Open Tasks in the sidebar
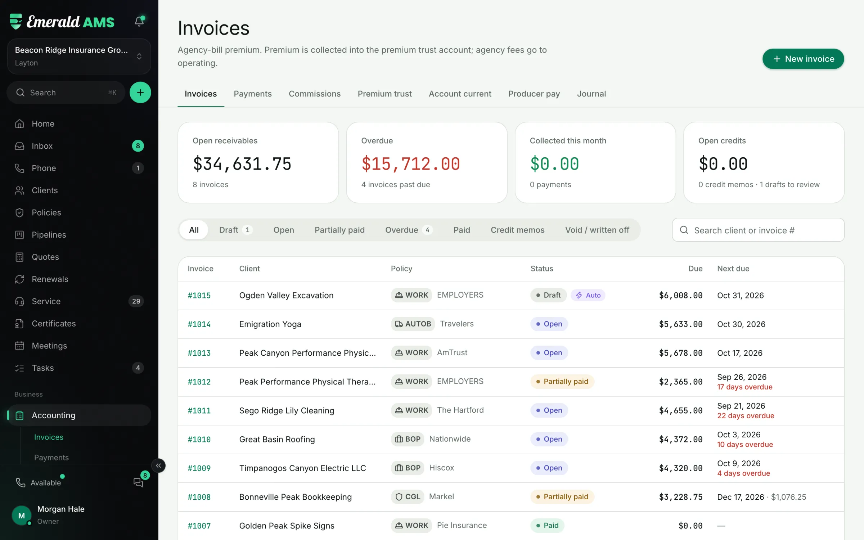 (x=79, y=368)
